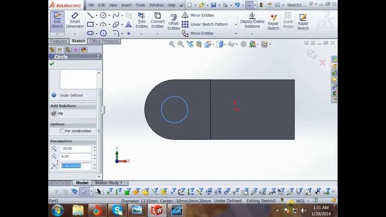Expand the Rectangle tool dropdown arrow
386x217 pixels.
click(x=96, y=25)
